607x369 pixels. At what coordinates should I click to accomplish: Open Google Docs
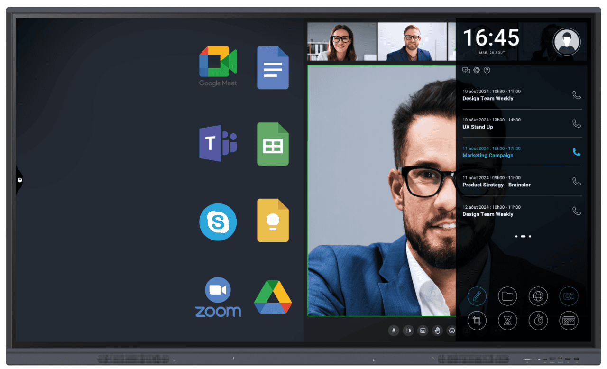click(273, 67)
